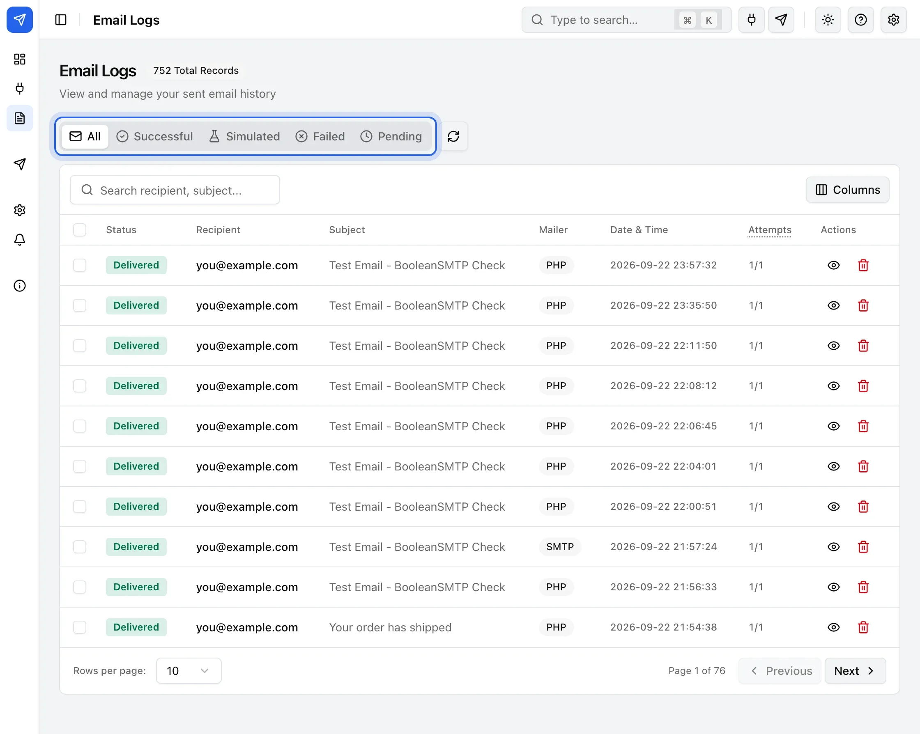Check the select-all checkbox in table header

point(80,230)
